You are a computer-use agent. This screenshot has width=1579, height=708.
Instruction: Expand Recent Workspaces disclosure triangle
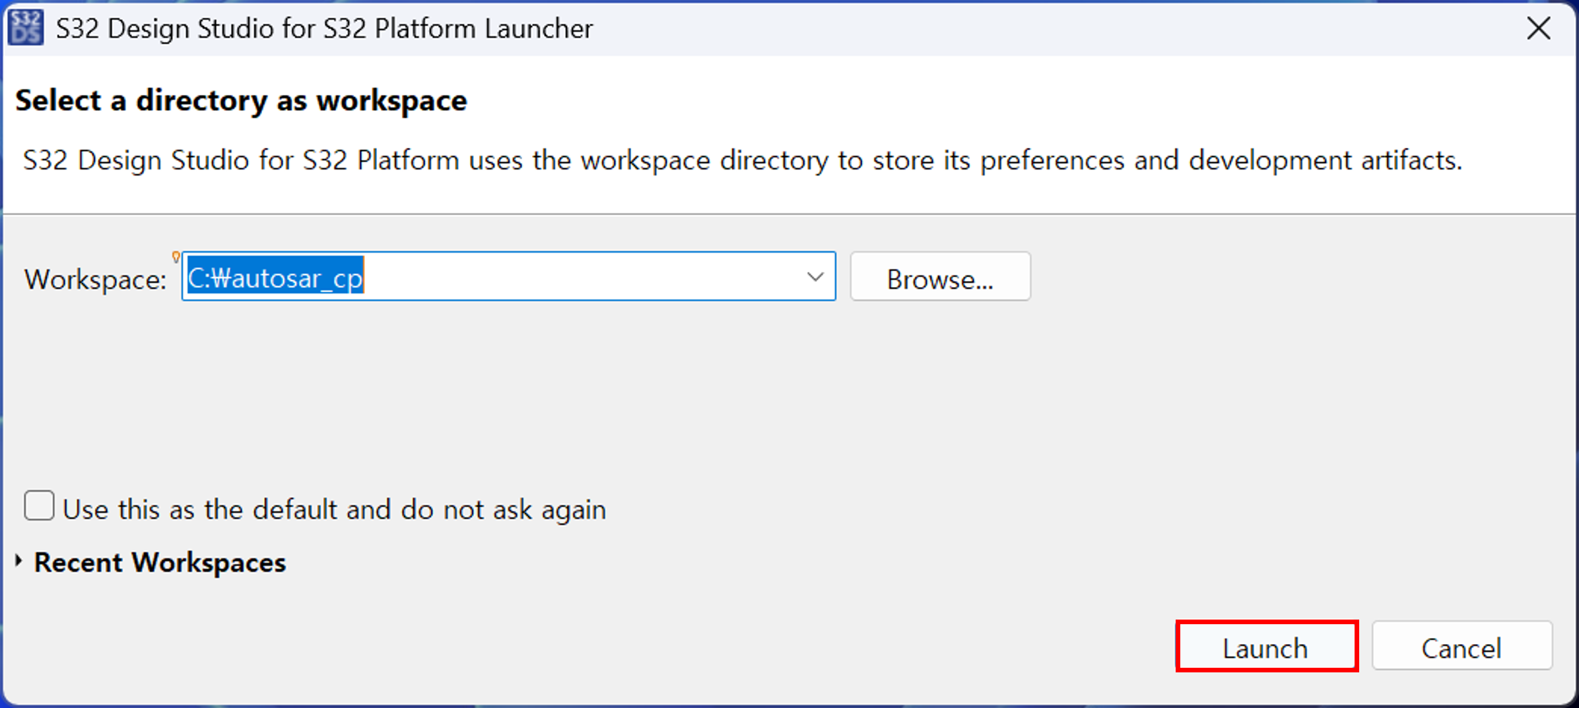19,562
